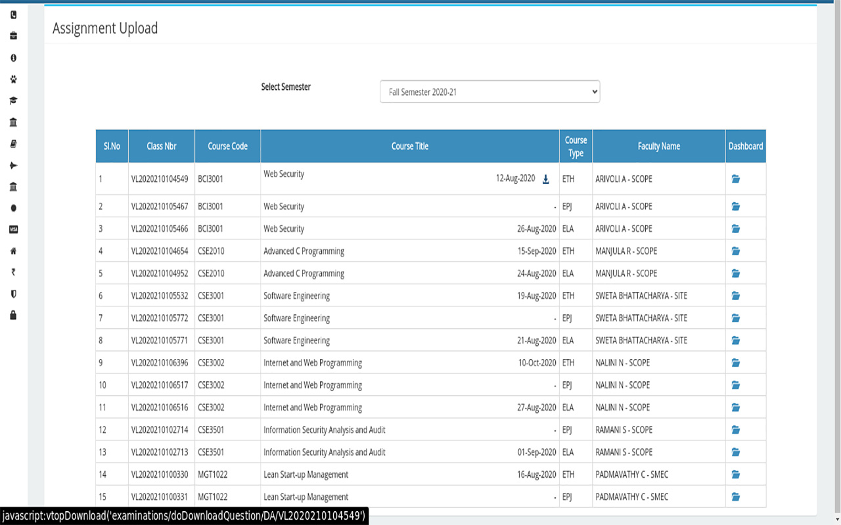This screenshot has width=841, height=525.
Task: Open dashboard folder for class VL2020210106516
Action: (736, 407)
